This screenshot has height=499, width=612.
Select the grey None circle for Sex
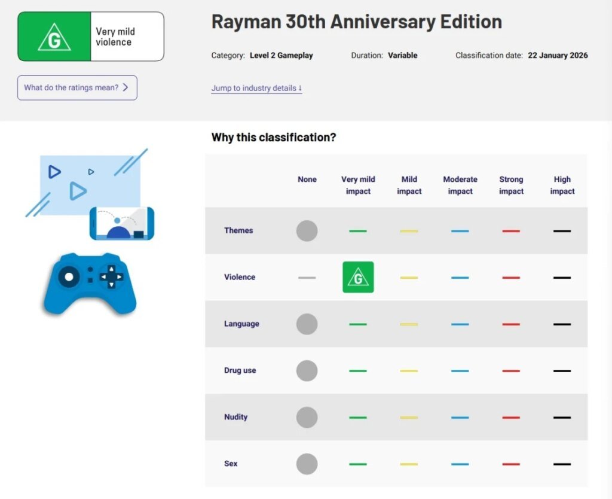coord(307,464)
